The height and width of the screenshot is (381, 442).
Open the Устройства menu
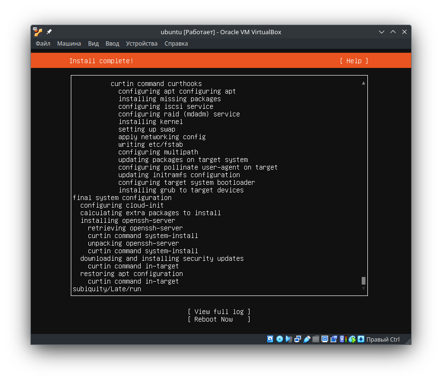pos(142,43)
